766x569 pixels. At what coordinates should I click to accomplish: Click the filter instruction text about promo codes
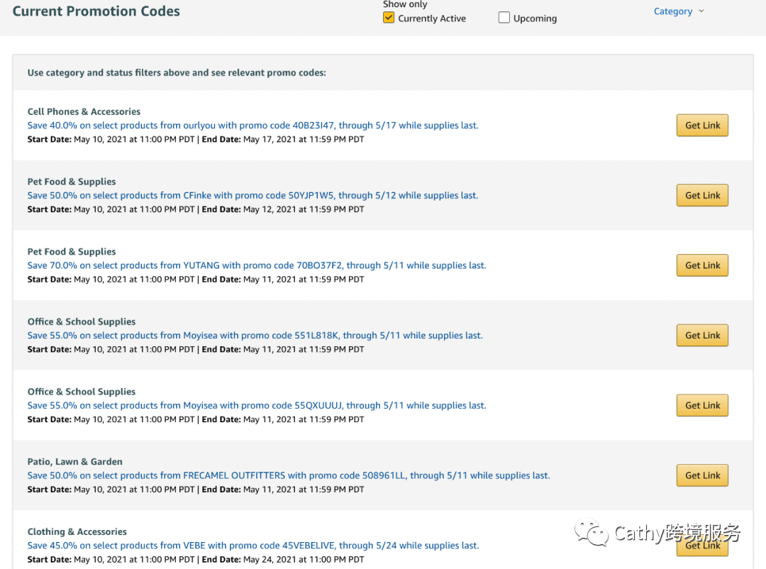[x=177, y=72]
